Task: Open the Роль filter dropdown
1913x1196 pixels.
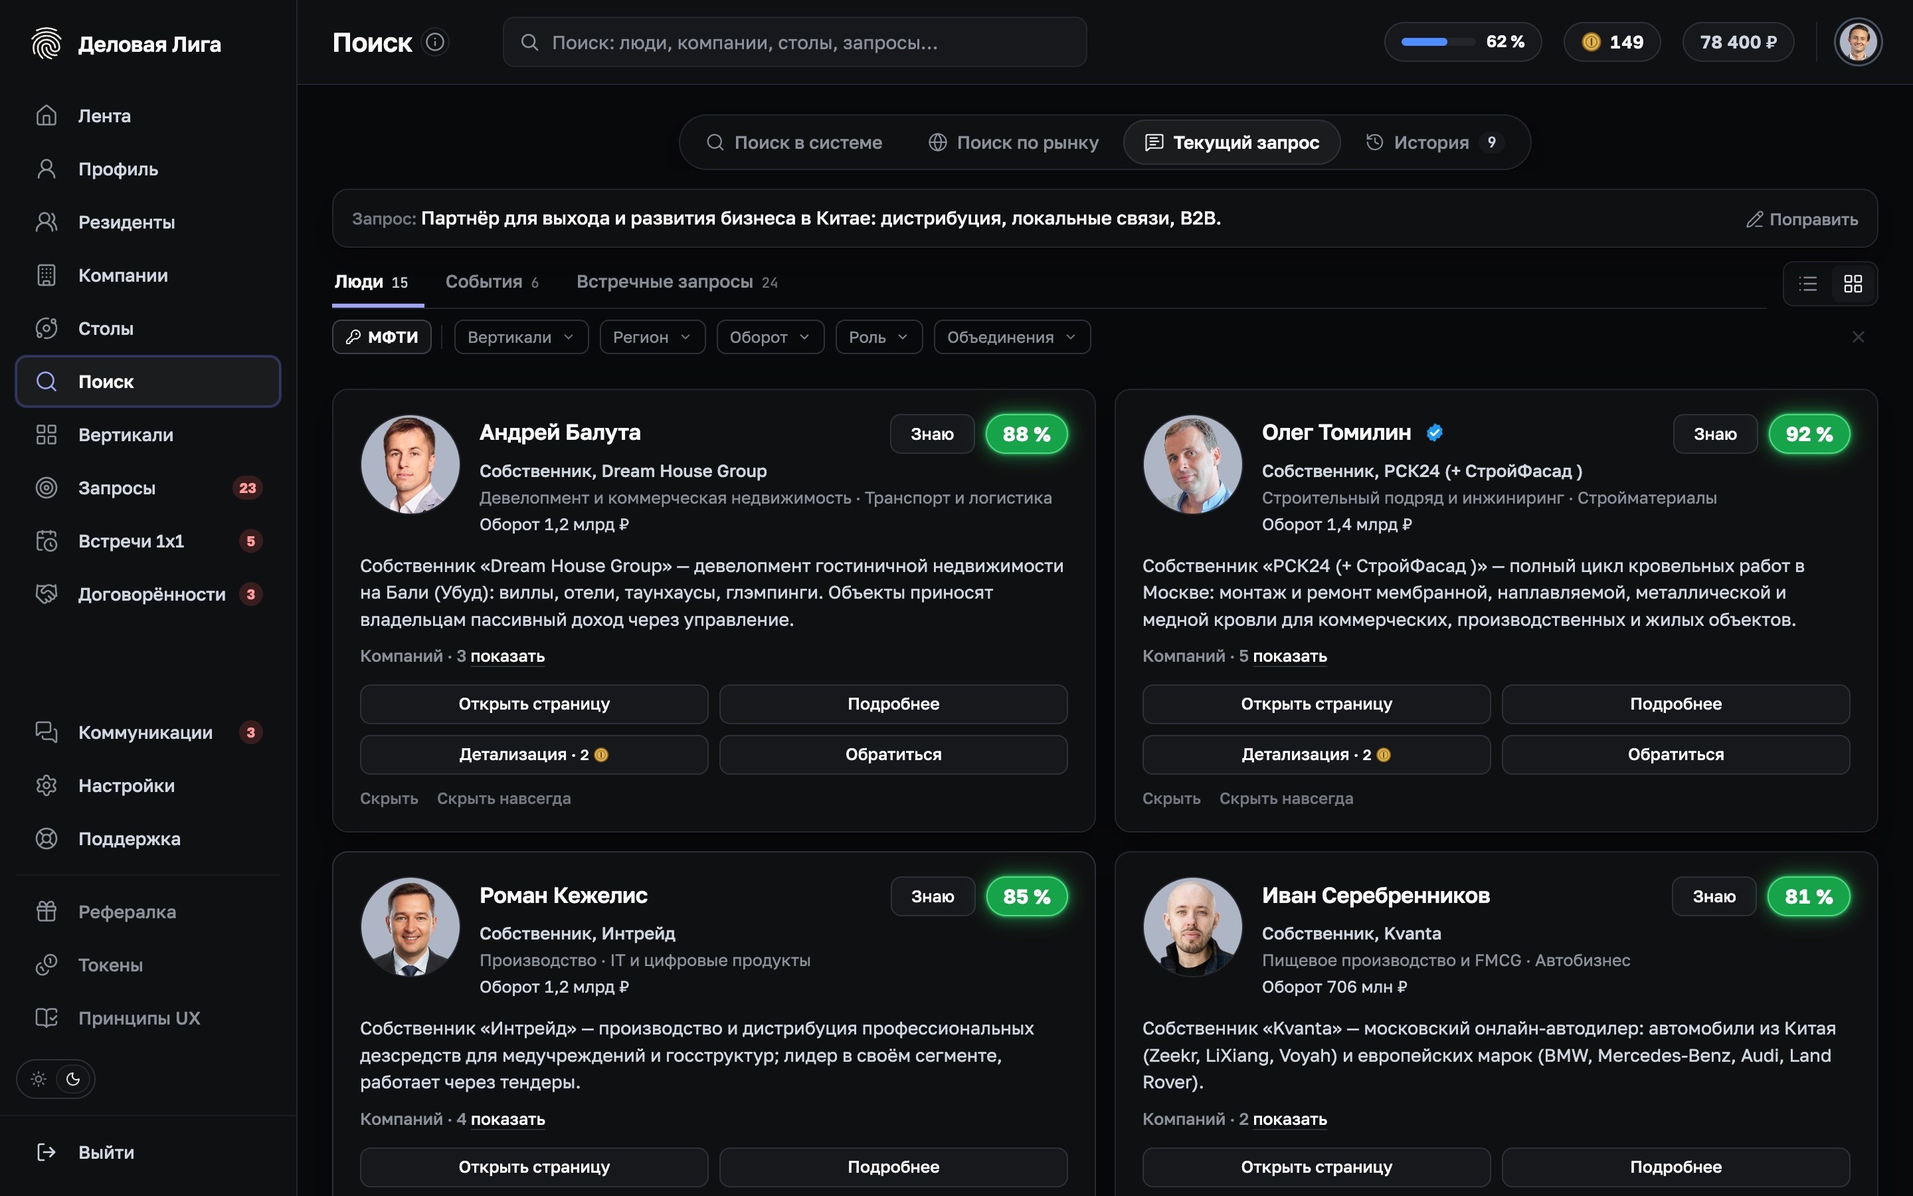Action: coord(879,337)
